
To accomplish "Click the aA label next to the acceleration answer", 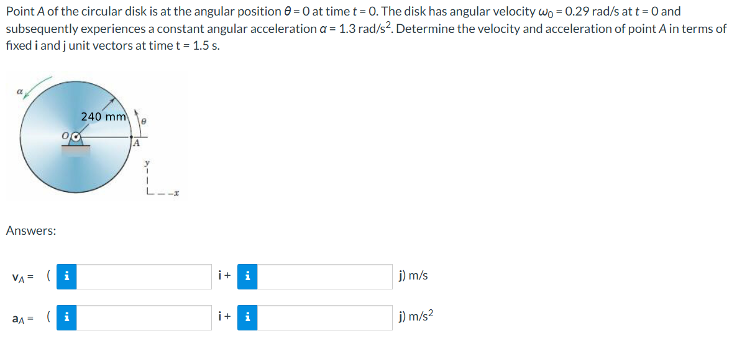I will tap(19, 318).
